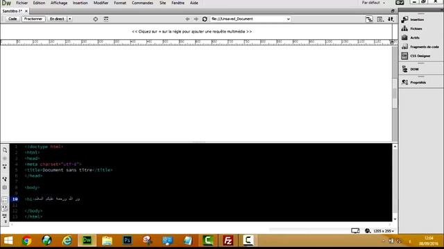Screen dimensions: 444x249
Task: Click the magnifier icon in code toolbar
Action: 5,150
